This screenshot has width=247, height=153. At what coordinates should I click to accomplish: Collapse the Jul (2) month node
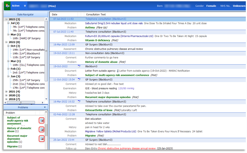pyautogui.click(x=8, y=23)
